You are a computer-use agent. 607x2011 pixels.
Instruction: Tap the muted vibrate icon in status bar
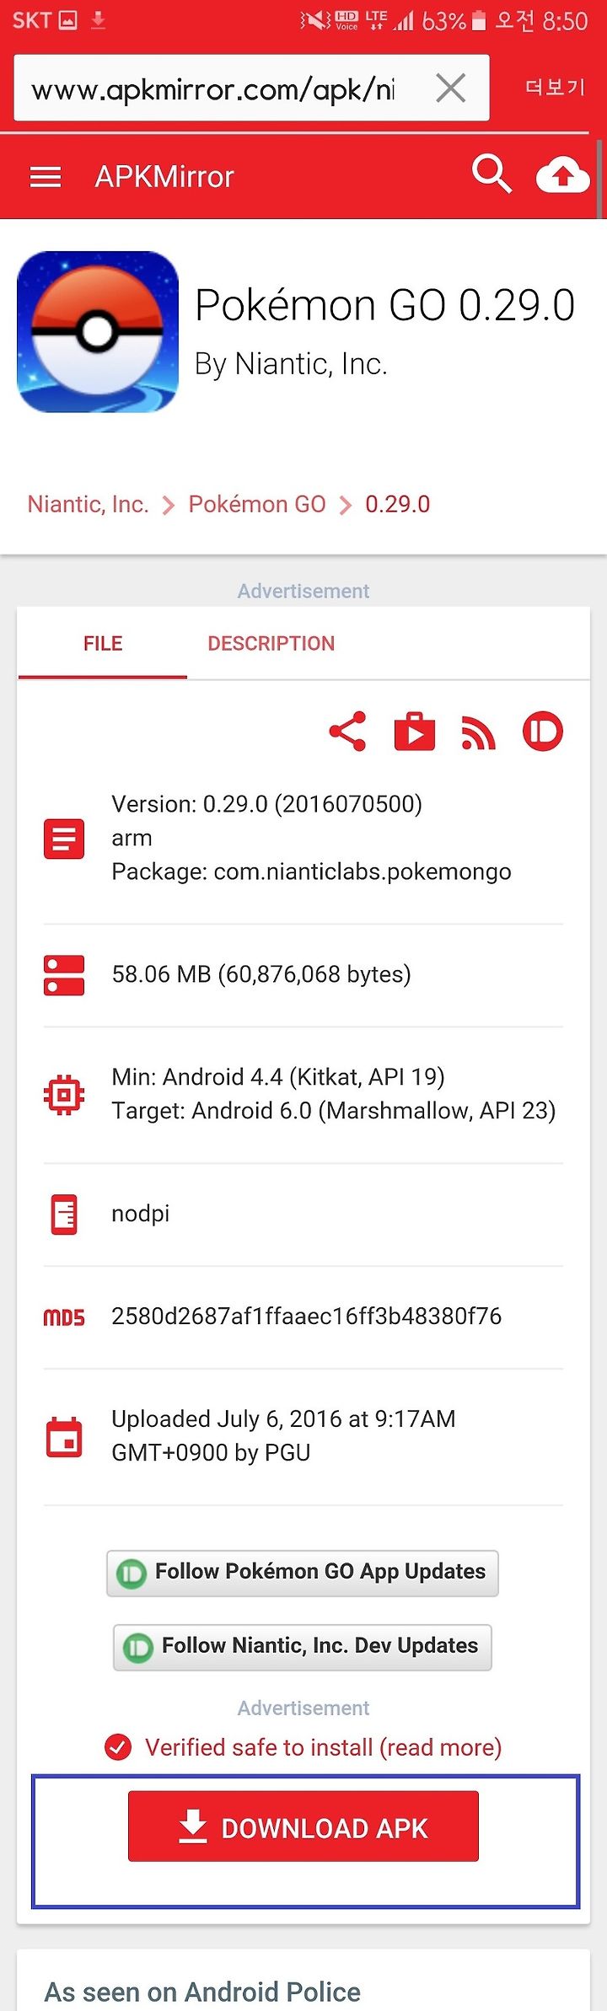coord(315,20)
